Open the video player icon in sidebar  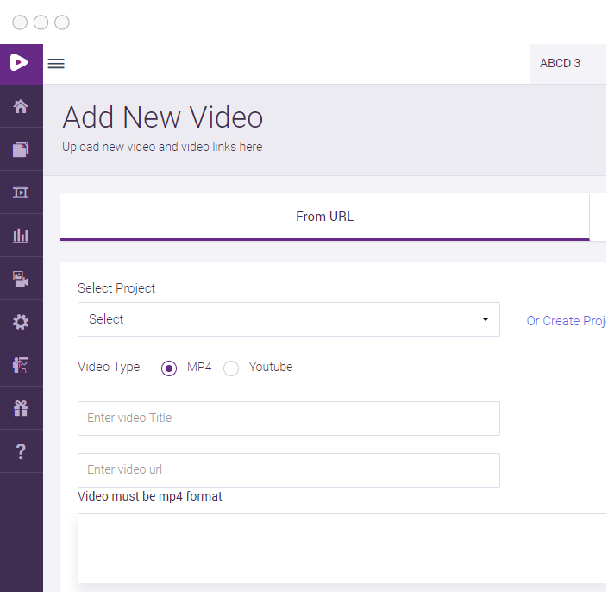21,192
